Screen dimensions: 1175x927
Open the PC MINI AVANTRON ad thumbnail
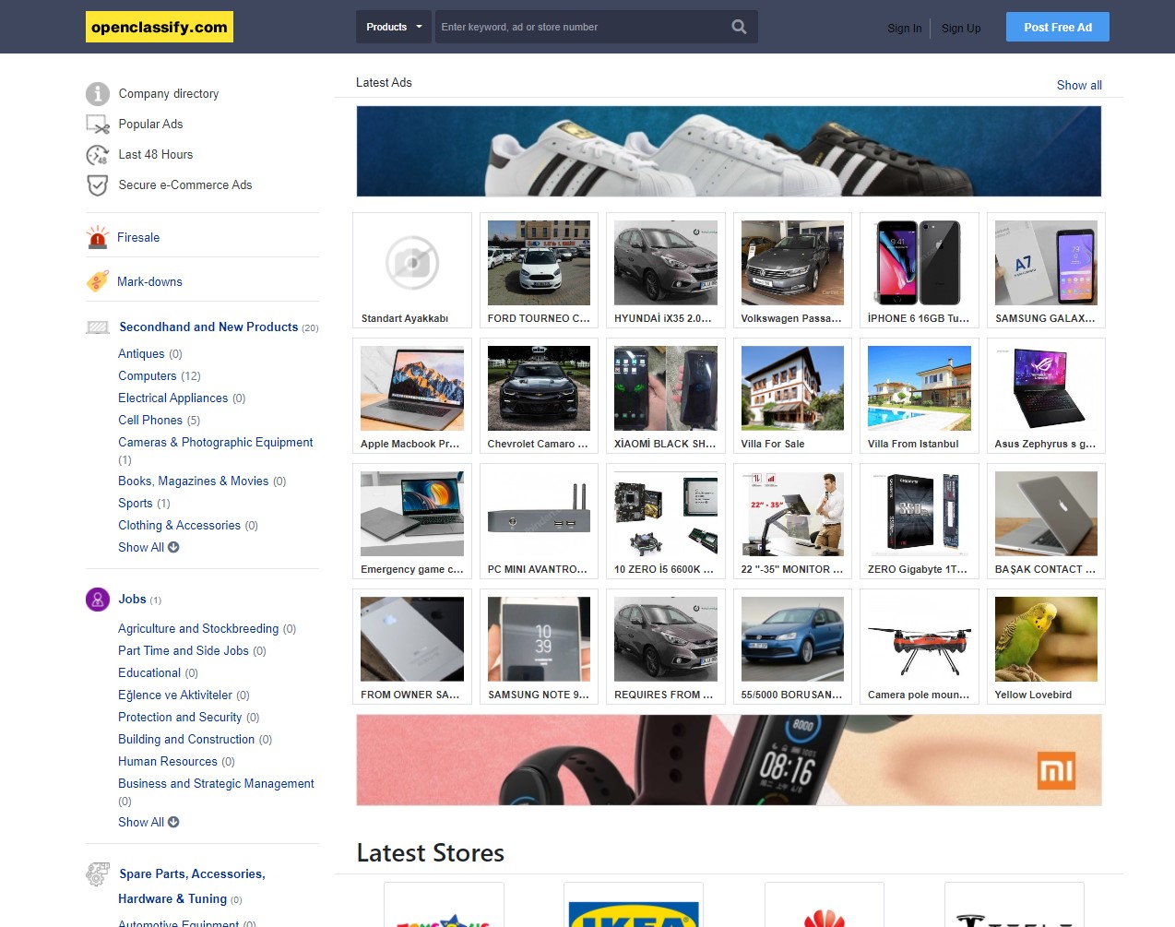[x=539, y=514]
